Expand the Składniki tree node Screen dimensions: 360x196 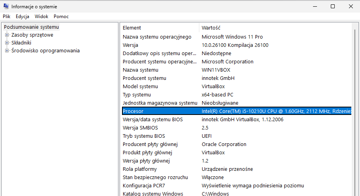(7, 43)
